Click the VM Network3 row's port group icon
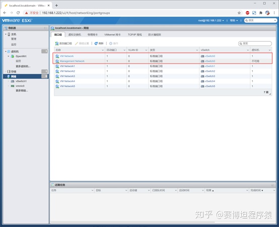 click(57, 76)
